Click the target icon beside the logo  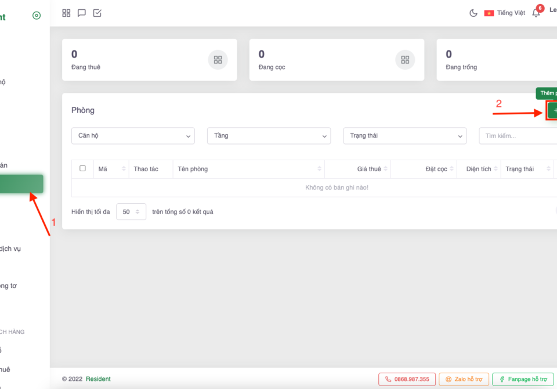pos(37,16)
